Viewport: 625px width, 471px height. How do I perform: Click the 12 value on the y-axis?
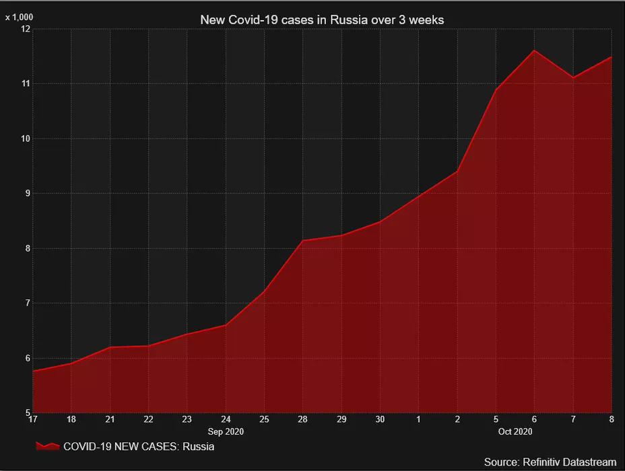pos(26,29)
